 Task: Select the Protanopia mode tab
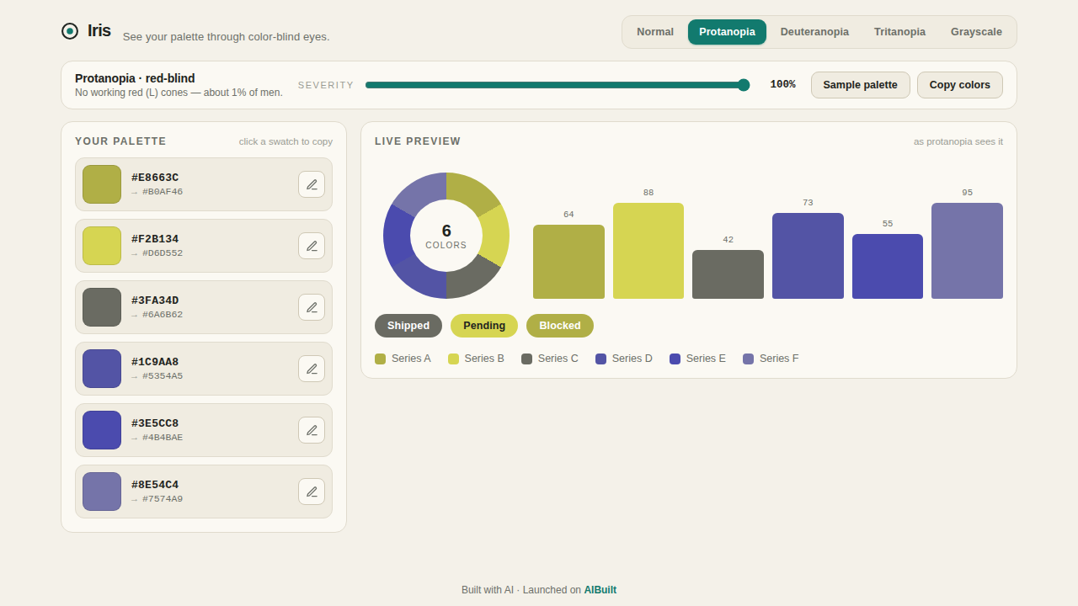(727, 32)
